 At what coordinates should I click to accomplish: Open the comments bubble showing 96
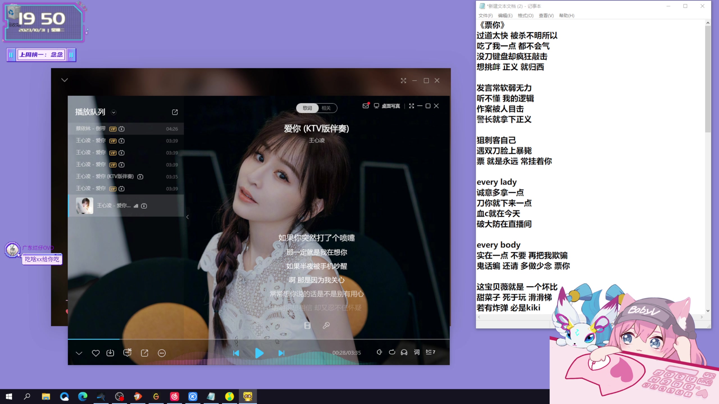point(127,353)
